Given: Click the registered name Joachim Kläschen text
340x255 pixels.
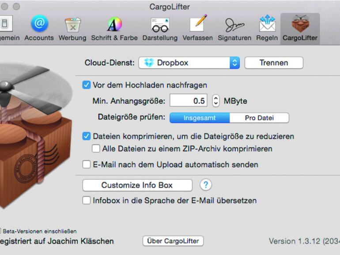Looking at the screenshot, I should click(x=81, y=241).
